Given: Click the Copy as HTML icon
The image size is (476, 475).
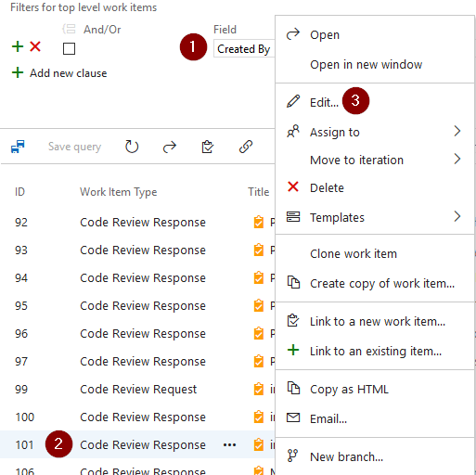Looking at the screenshot, I should point(293,388).
